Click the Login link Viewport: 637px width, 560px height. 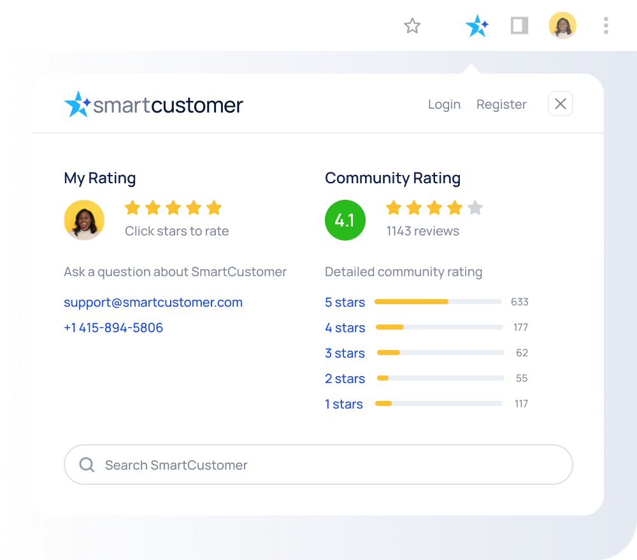[444, 104]
